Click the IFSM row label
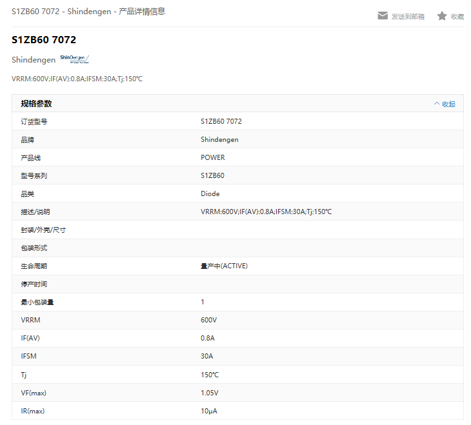This screenshot has width=471, height=425. tap(28, 356)
